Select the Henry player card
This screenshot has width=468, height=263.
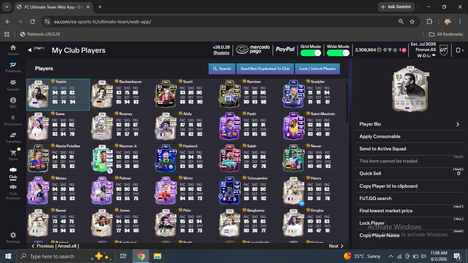[x=313, y=191]
